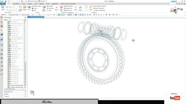This screenshot has height=104, width=186.
Task: Uncheck the Extrude feature row checkbox
Action: [8, 41]
